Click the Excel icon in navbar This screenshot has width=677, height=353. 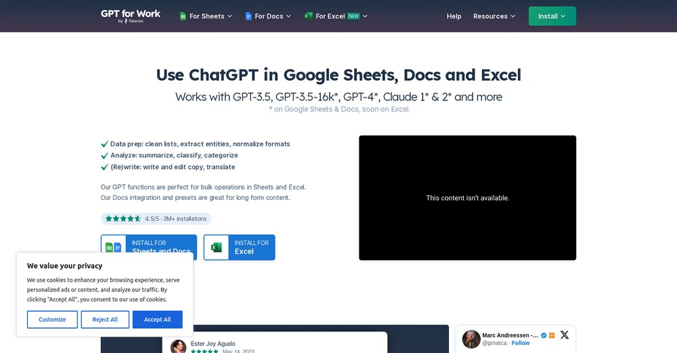(x=309, y=16)
